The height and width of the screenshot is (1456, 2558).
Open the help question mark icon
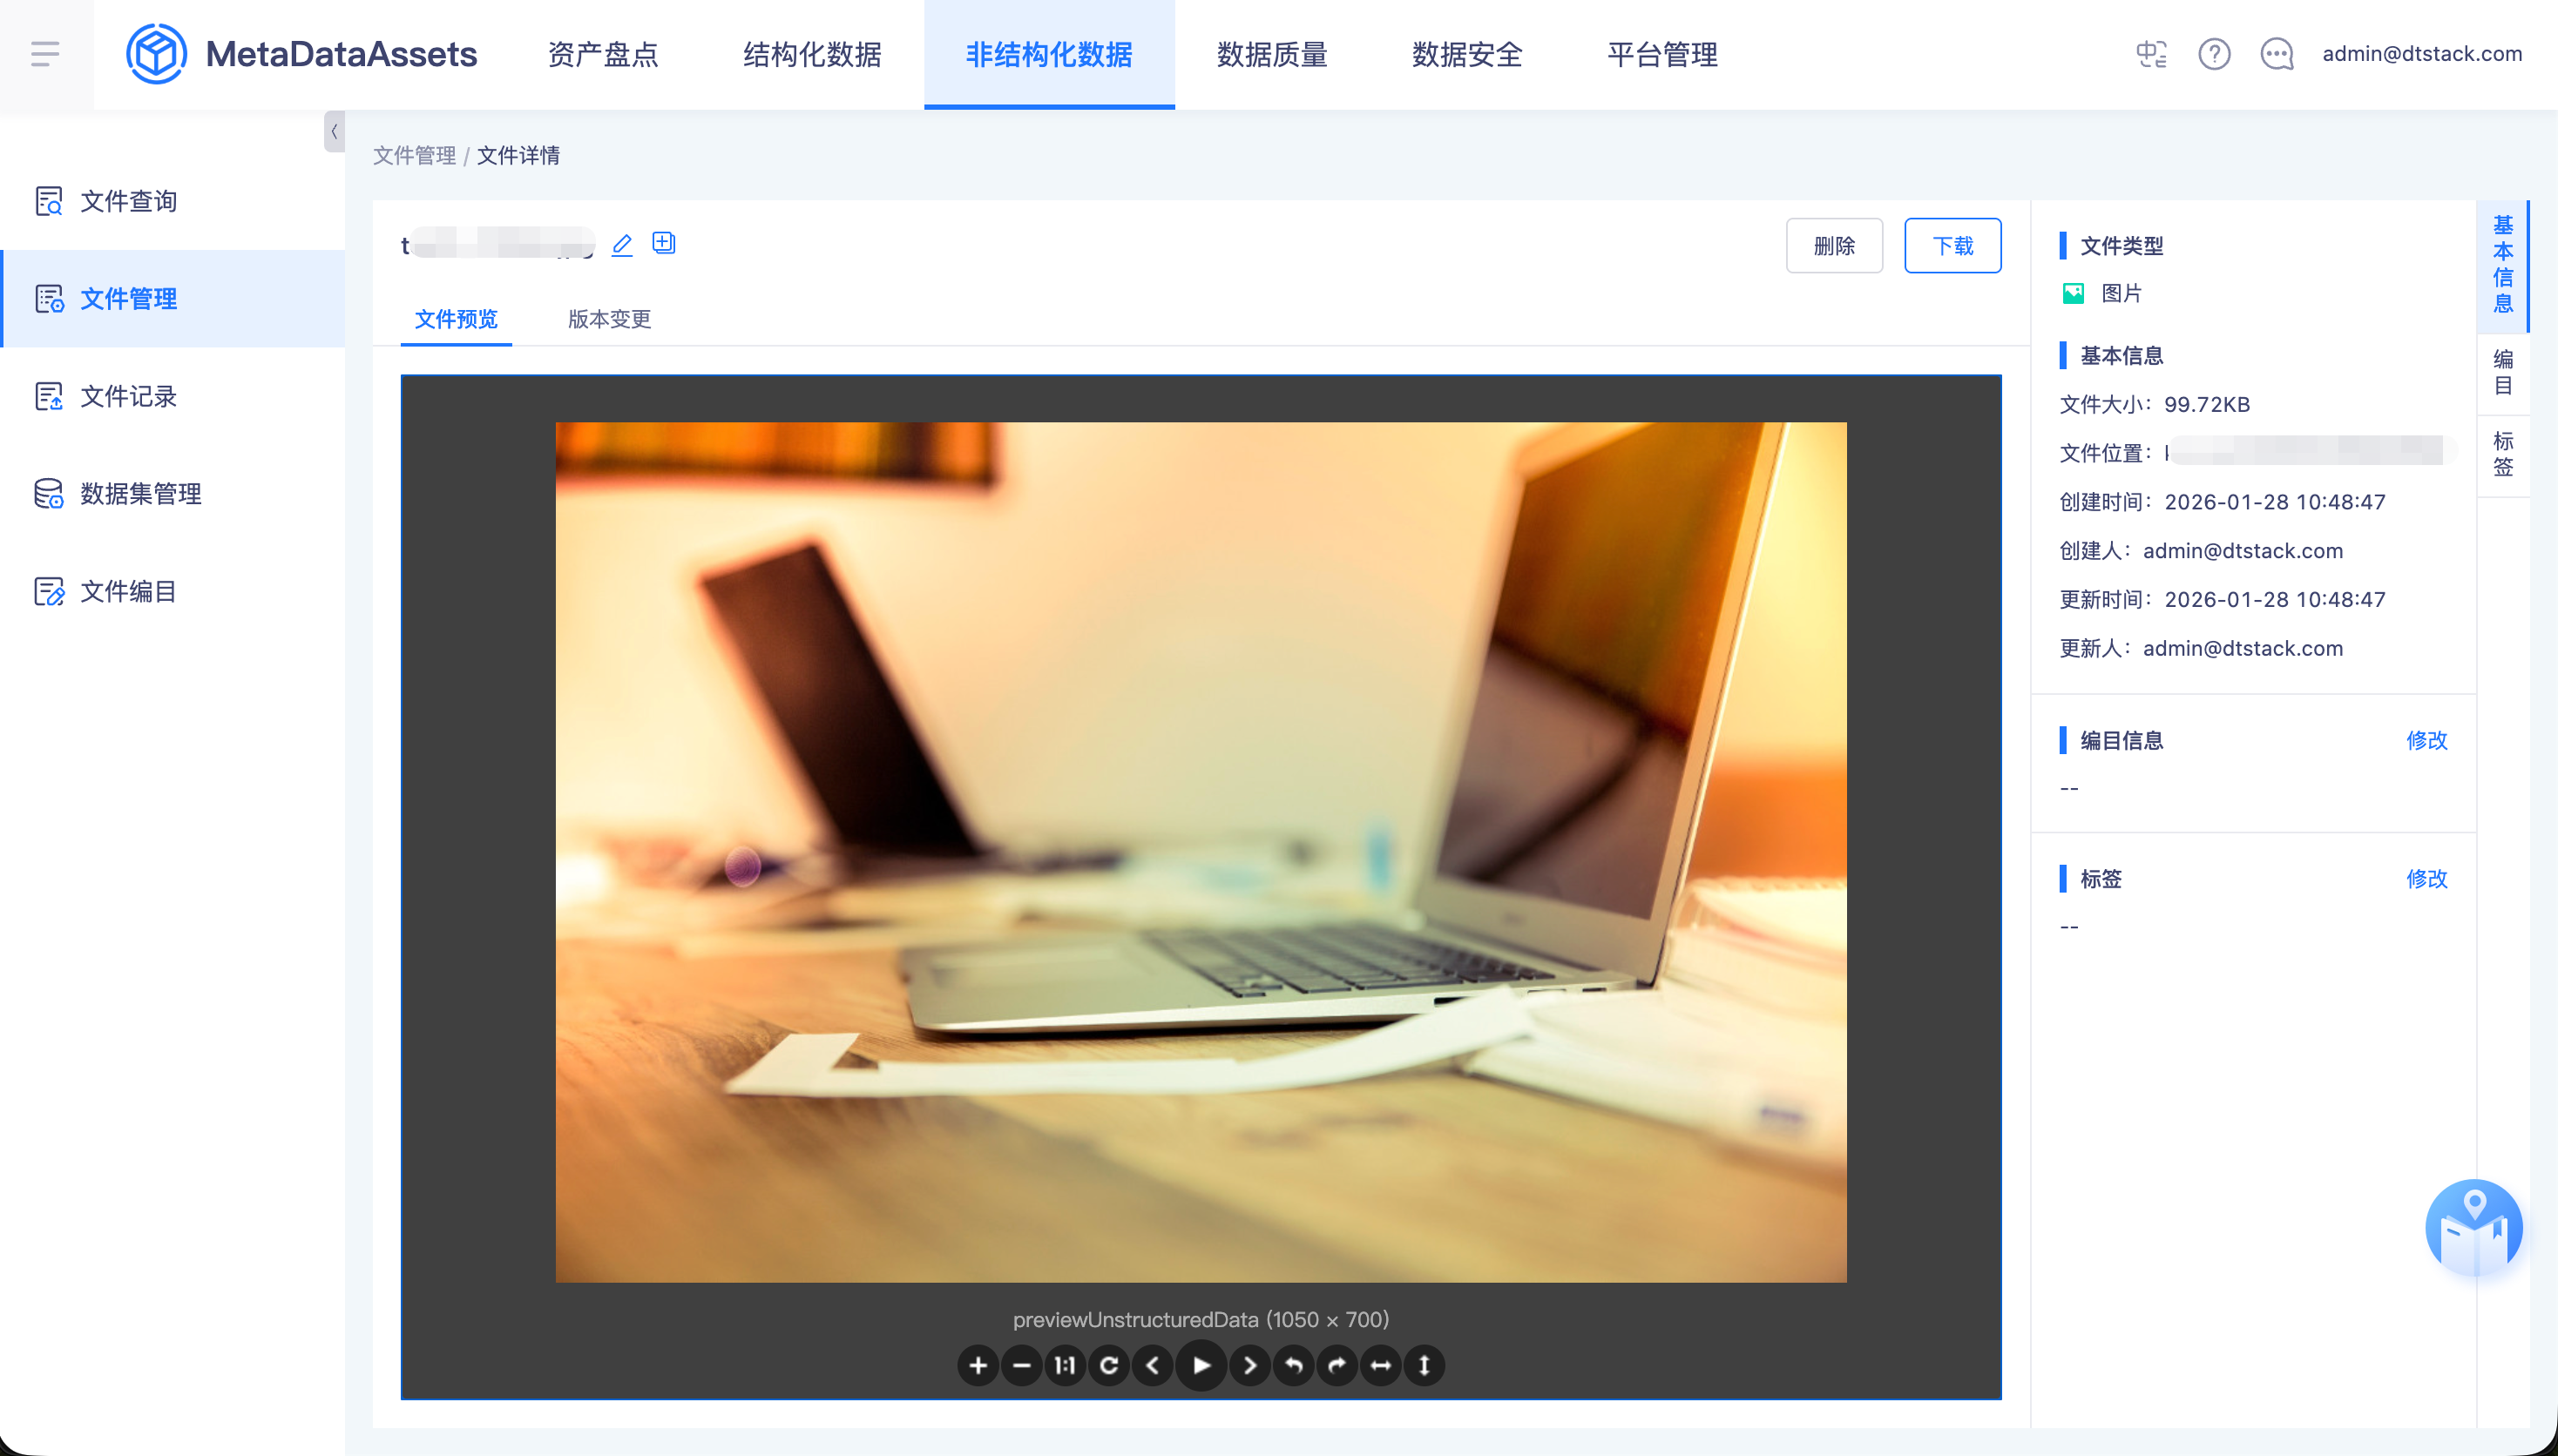coord(2214,54)
